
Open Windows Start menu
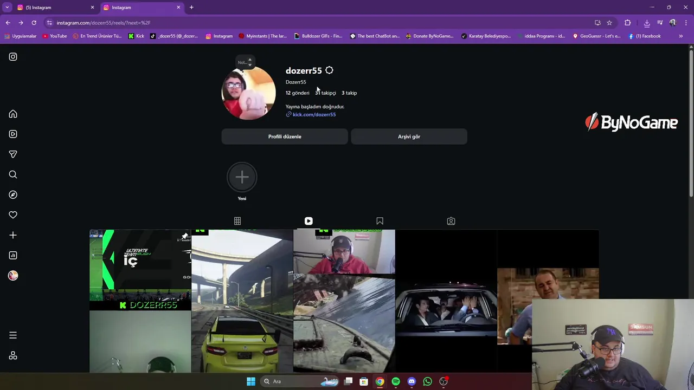click(251, 381)
